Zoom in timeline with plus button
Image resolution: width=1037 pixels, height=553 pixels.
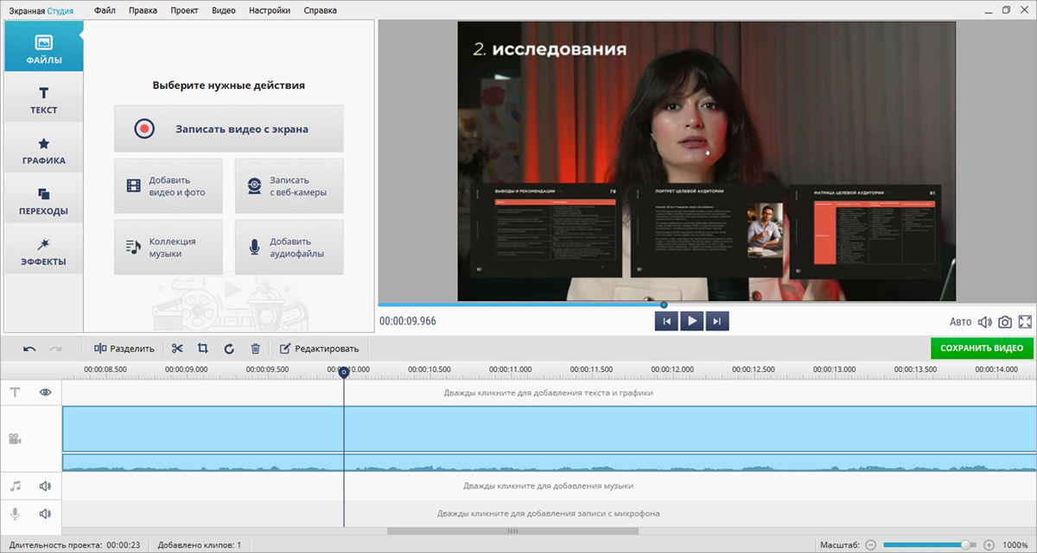coord(989,545)
